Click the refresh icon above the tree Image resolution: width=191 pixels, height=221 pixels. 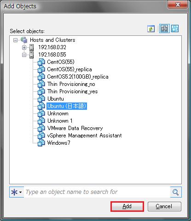coord(151,29)
